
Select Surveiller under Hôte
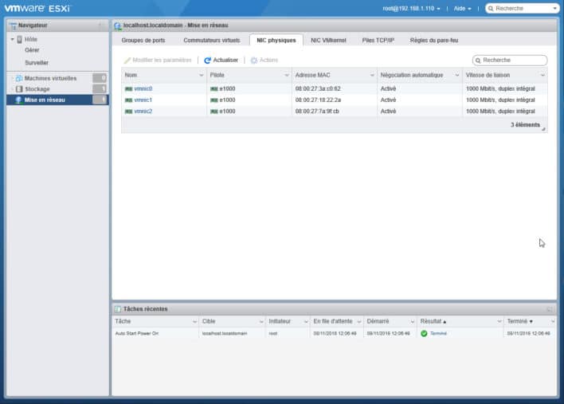pos(37,62)
